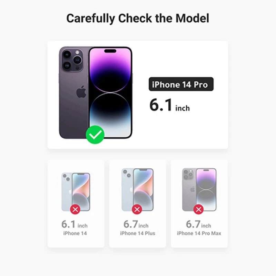Screen dimensions: 276x276
Task: Click the green checkmark icon
Action: (95, 135)
